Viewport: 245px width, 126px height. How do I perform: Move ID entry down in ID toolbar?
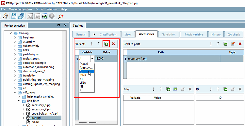[211, 89]
